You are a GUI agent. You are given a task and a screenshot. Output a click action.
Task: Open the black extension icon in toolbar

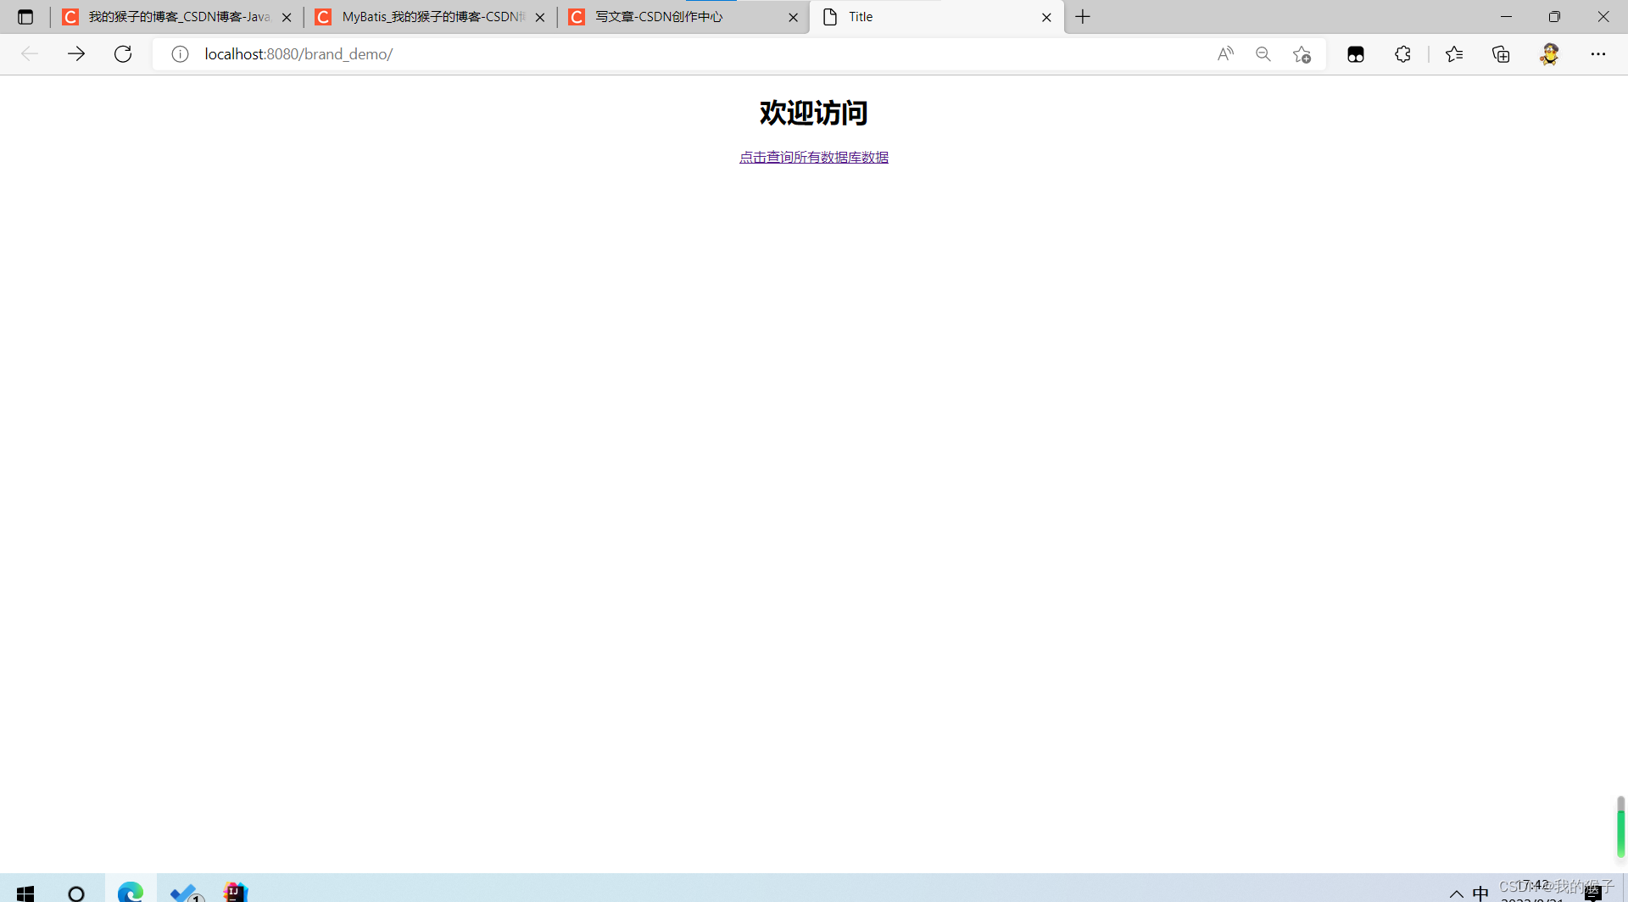tap(1356, 54)
